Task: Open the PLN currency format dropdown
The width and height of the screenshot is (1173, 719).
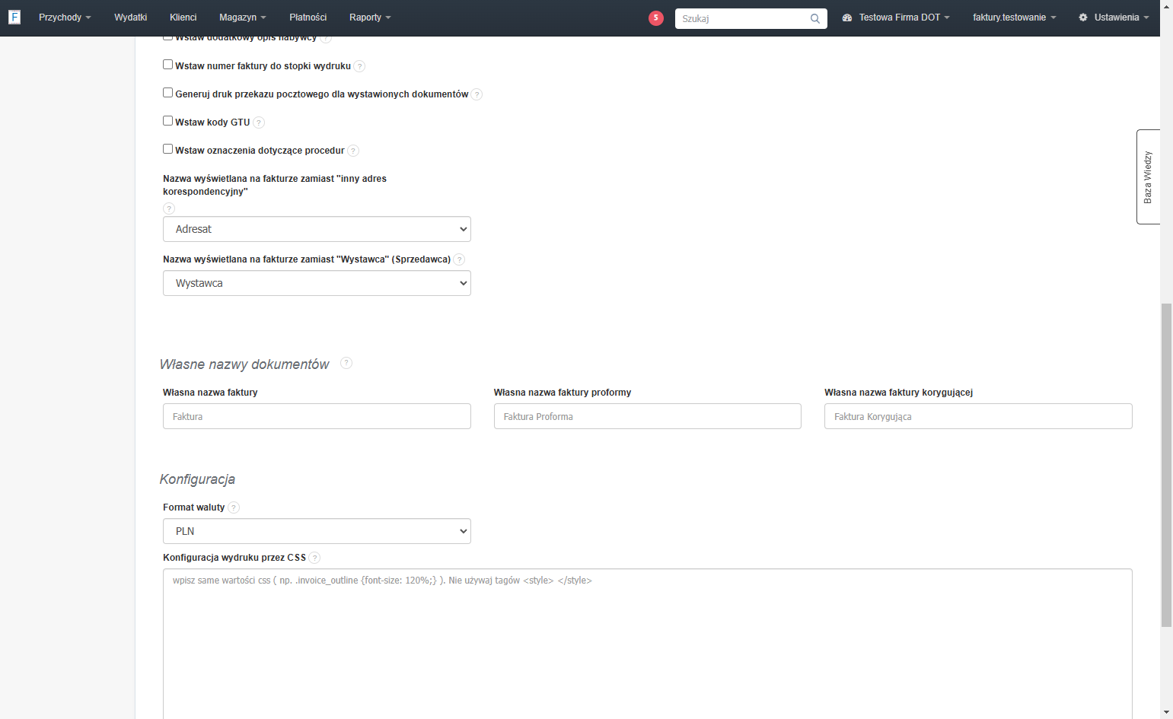Action: 317,531
